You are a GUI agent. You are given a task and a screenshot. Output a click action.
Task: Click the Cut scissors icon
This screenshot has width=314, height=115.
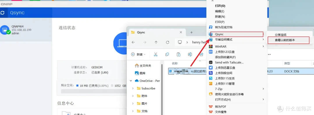point(156,54)
